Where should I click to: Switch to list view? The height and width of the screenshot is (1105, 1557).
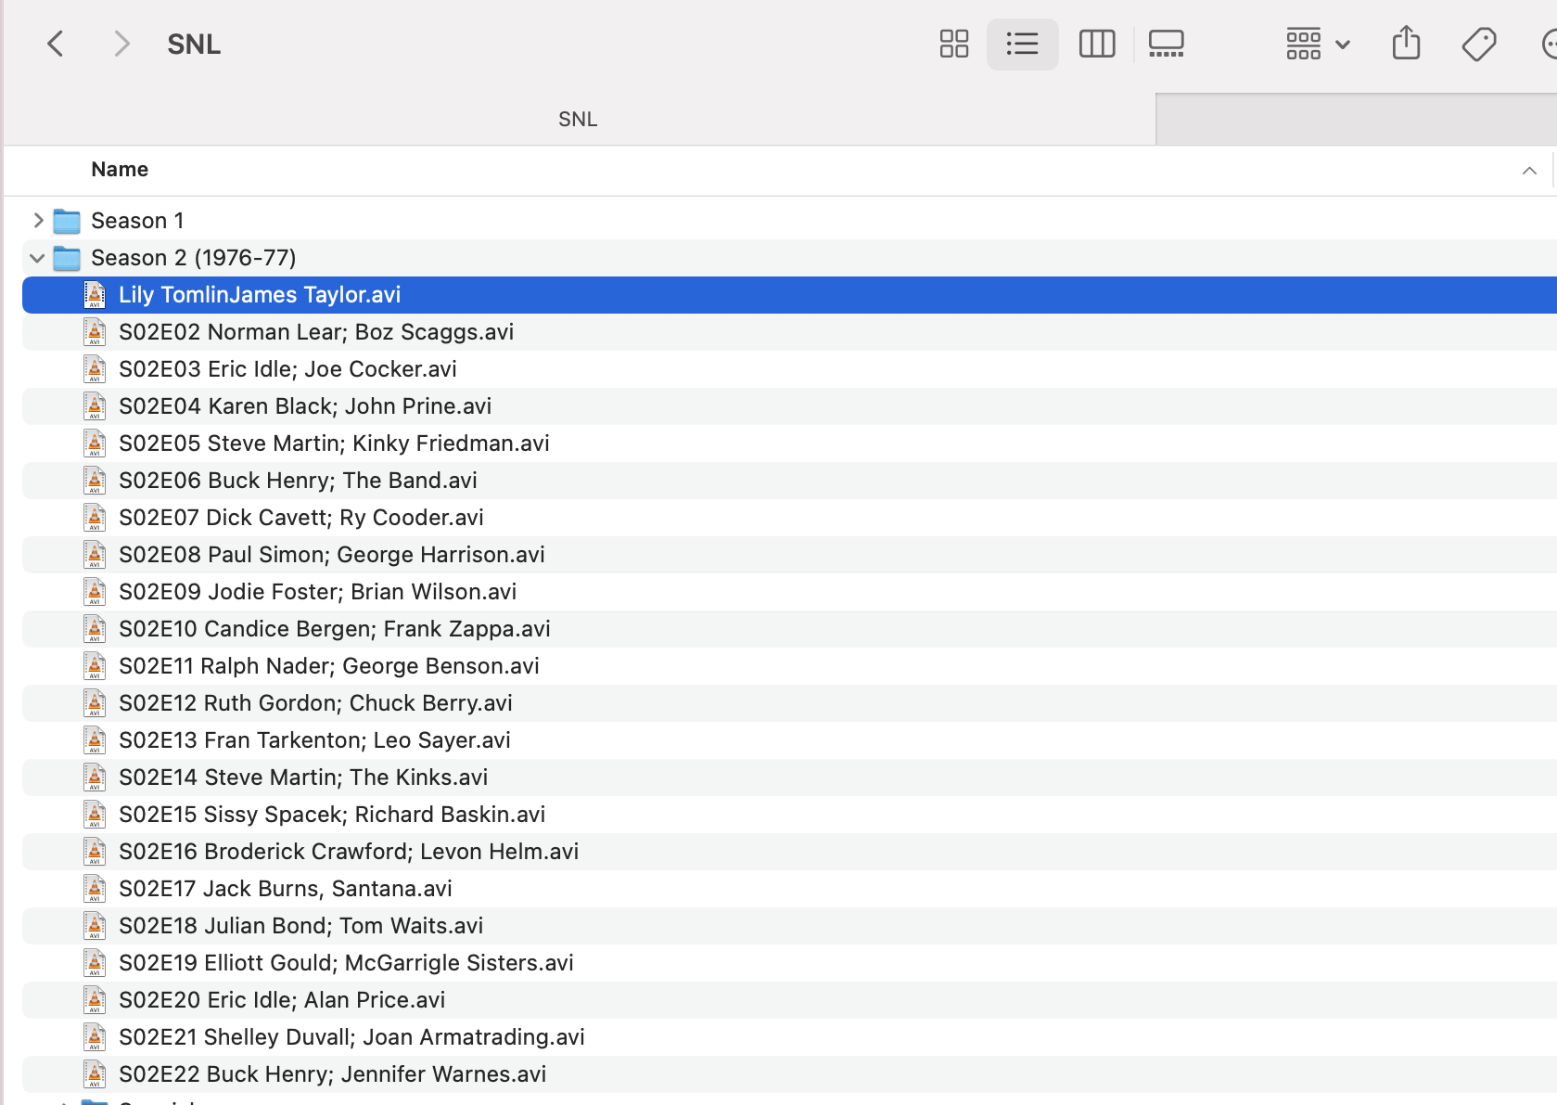[x=1022, y=44]
